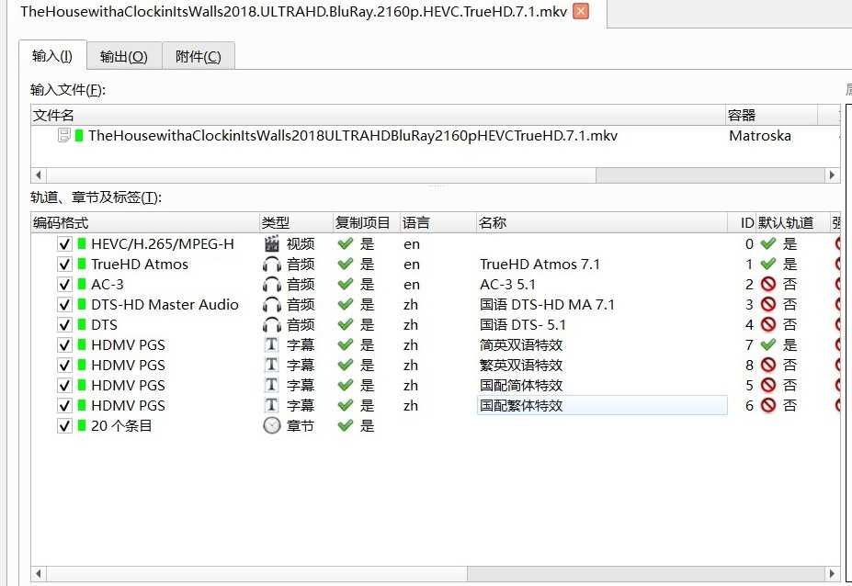The width and height of the screenshot is (852, 586).
Task: Click the tracks list horizontal scrollbar thumb
Action: (x=256, y=573)
